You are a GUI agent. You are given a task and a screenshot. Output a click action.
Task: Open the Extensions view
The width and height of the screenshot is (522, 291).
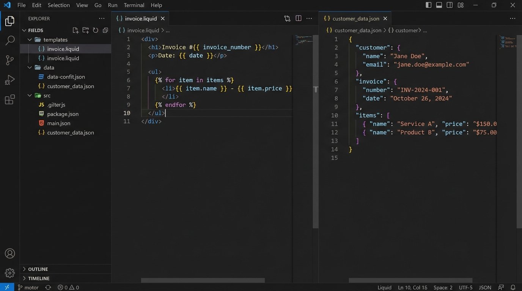pos(10,100)
